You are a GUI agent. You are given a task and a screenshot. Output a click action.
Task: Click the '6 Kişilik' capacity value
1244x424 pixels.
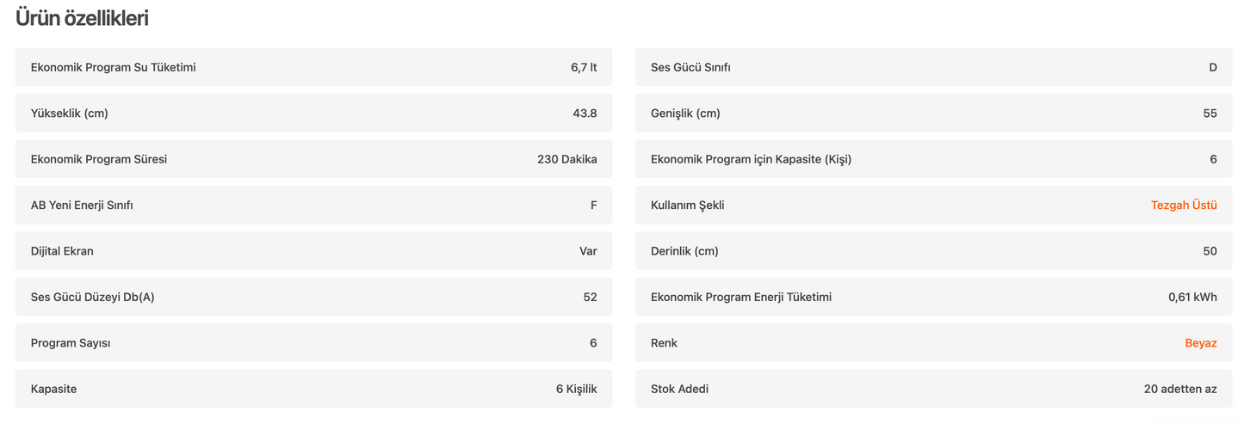coord(576,389)
